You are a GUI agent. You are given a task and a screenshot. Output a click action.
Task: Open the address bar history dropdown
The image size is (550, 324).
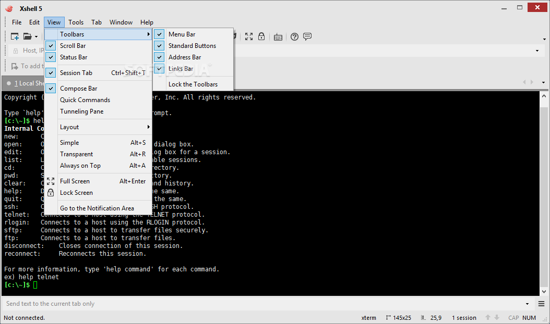537,51
